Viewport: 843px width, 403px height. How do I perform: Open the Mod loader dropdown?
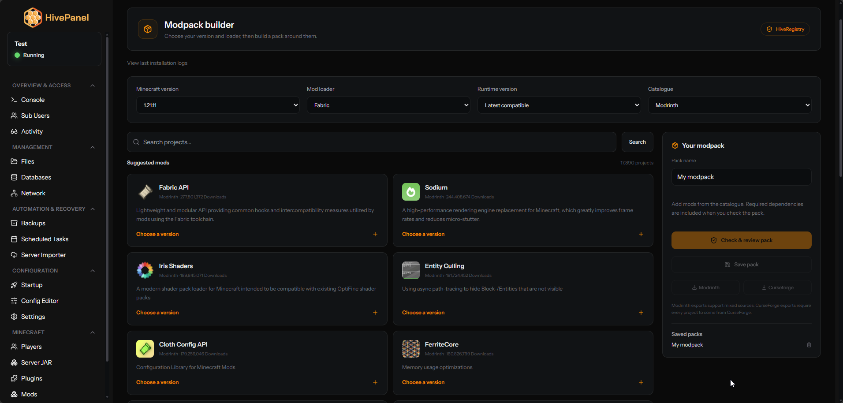pyautogui.click(x=388, y=105)
